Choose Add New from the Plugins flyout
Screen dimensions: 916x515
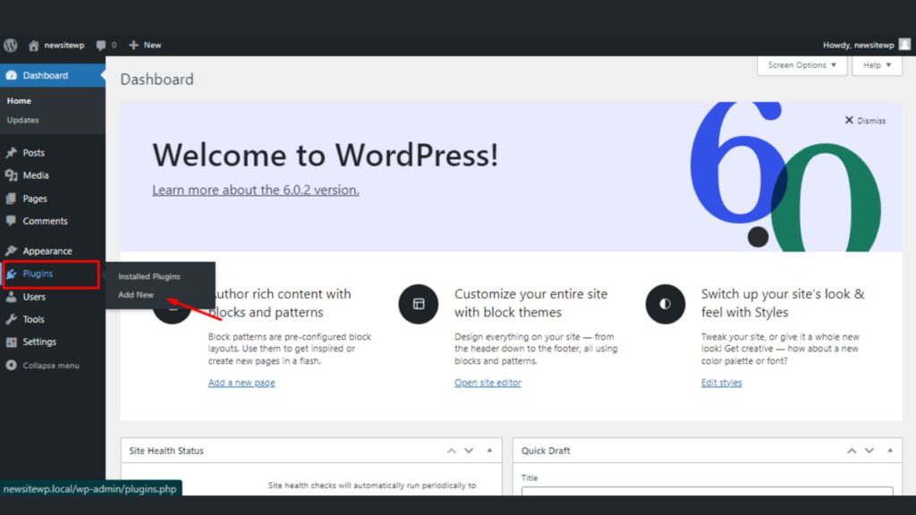[136, 295]
